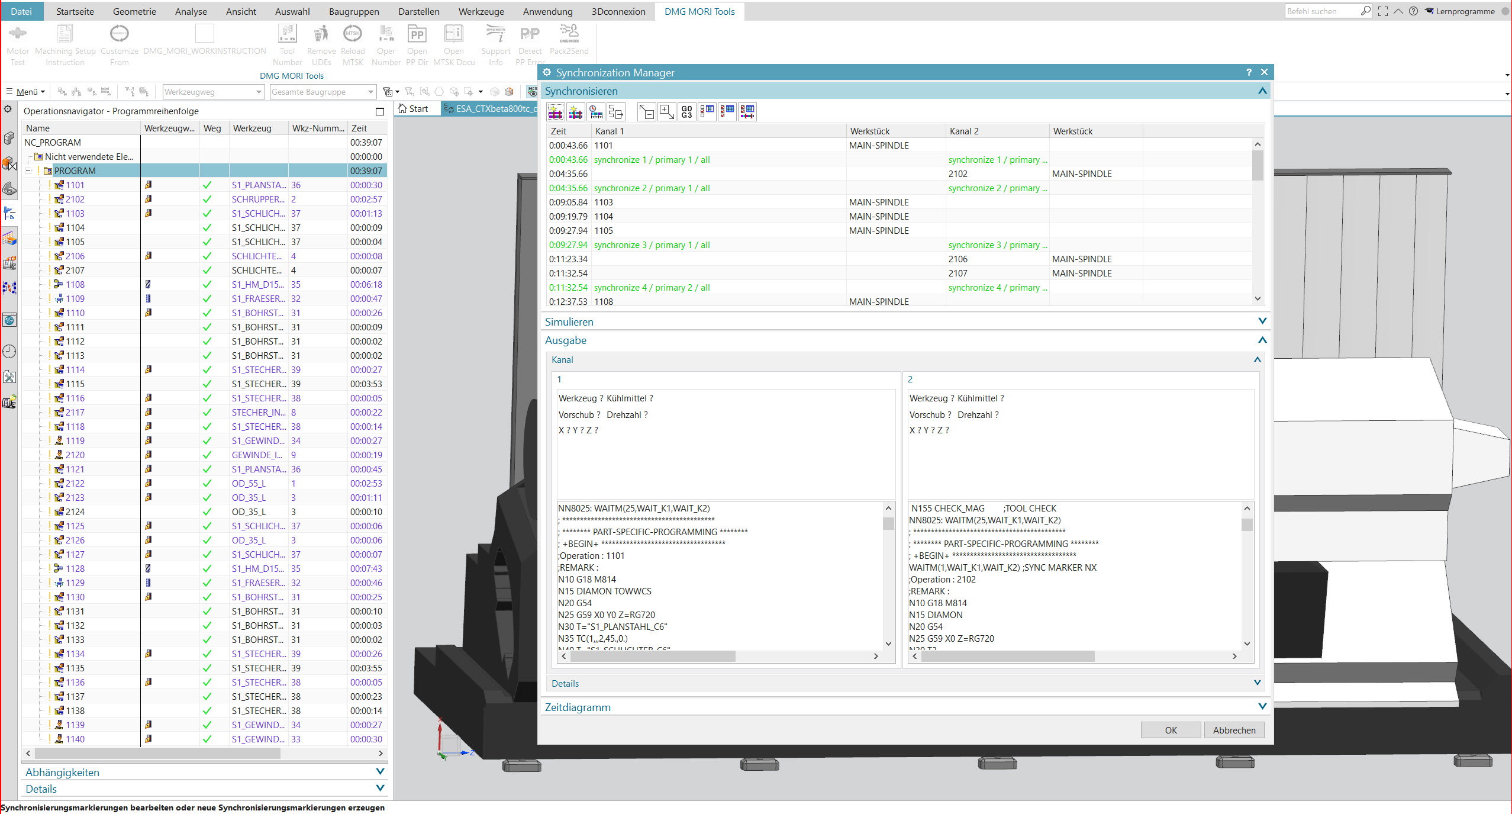
Task: Click the Open MTSK Docu ribbon icon
Action: pos(454,44)
